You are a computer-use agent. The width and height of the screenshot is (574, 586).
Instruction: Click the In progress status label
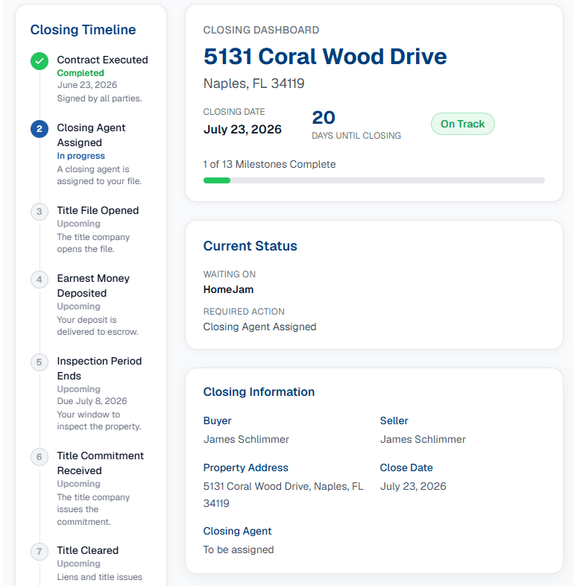pos(81,156)
